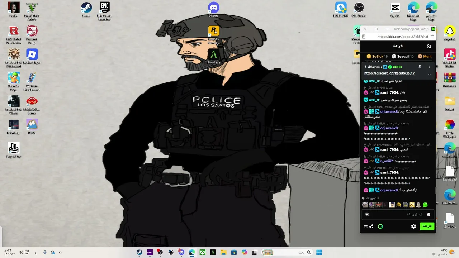Launch RISK Global Domination from desktop
Screen dimensions: 459x258
click(x=14, y=35)
